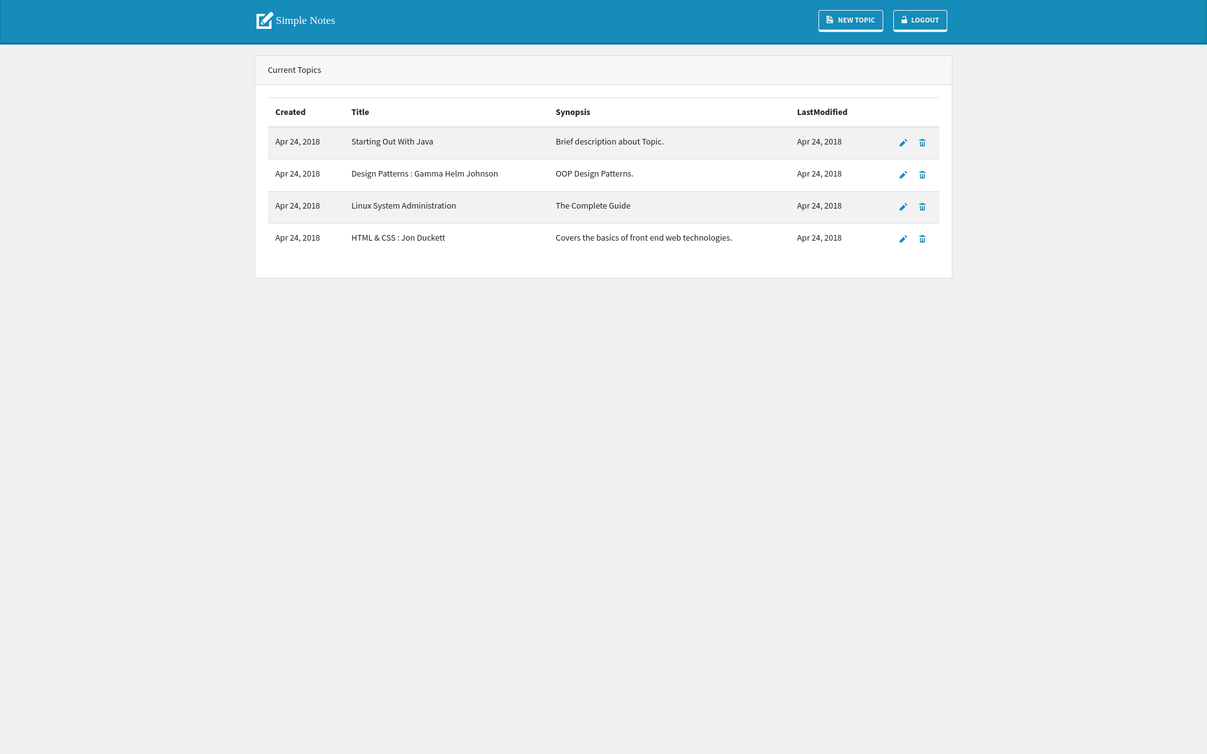
Task: Edit the HTML & CSS topic
Action: [903, 239]
